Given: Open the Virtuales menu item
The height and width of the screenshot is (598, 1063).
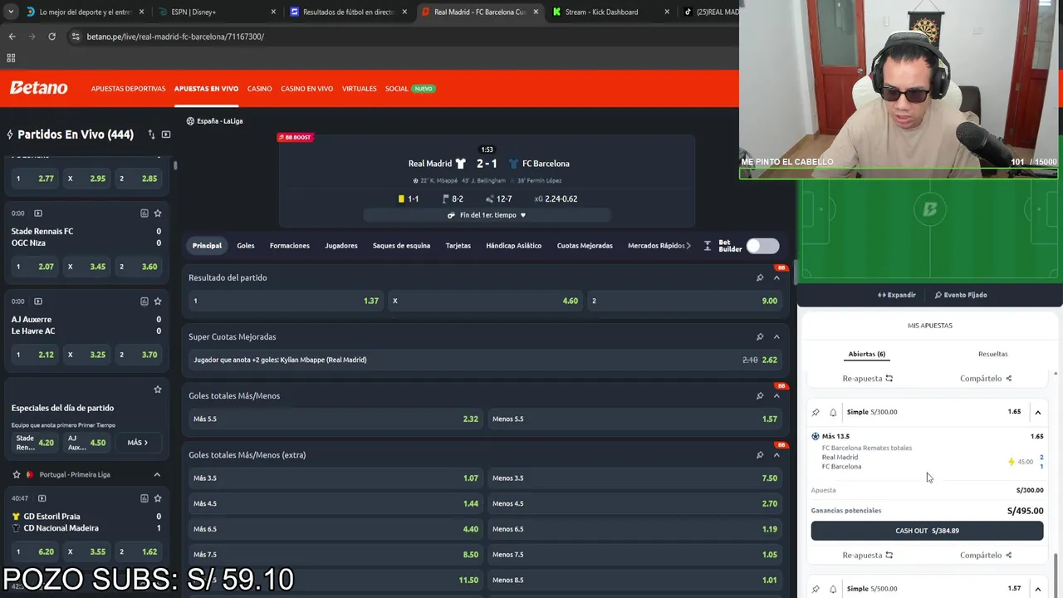Looking at the screenshot, I should click(x=359, y=89).
